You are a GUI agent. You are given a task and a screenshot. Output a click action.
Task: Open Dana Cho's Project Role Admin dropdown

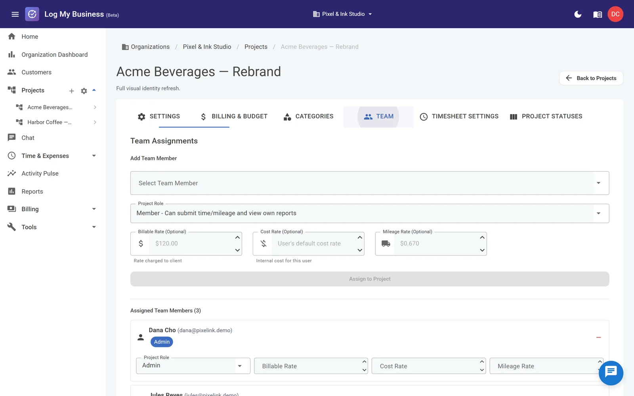click(x=193, y=366)
